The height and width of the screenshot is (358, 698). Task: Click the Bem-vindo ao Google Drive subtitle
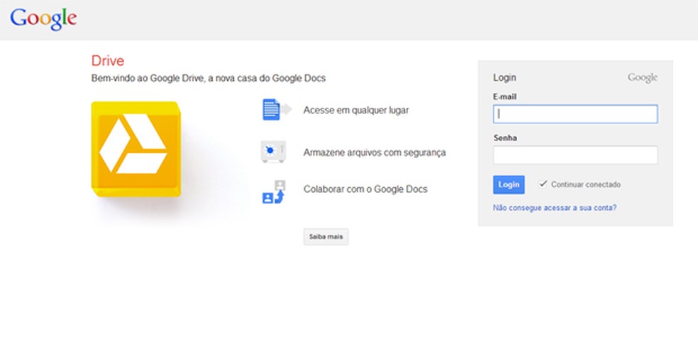pos(209,78)
